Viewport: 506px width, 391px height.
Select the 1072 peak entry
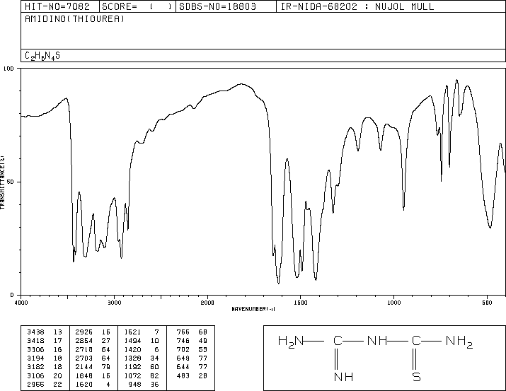coord(142,375)
